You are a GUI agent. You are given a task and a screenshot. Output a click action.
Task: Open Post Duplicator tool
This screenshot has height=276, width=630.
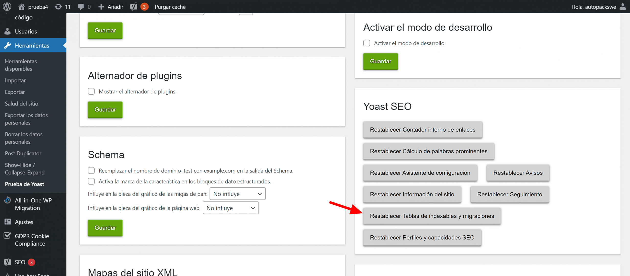click(23, 153)
